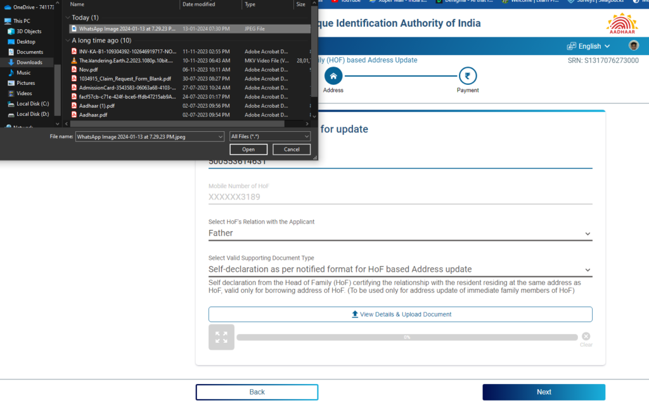Click the Downloads arrow icon in sidebar

tap(11, 62)
